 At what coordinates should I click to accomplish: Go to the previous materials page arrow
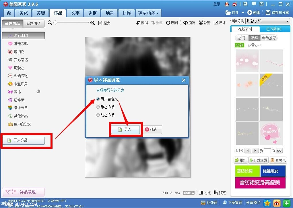tap(248, 151)
